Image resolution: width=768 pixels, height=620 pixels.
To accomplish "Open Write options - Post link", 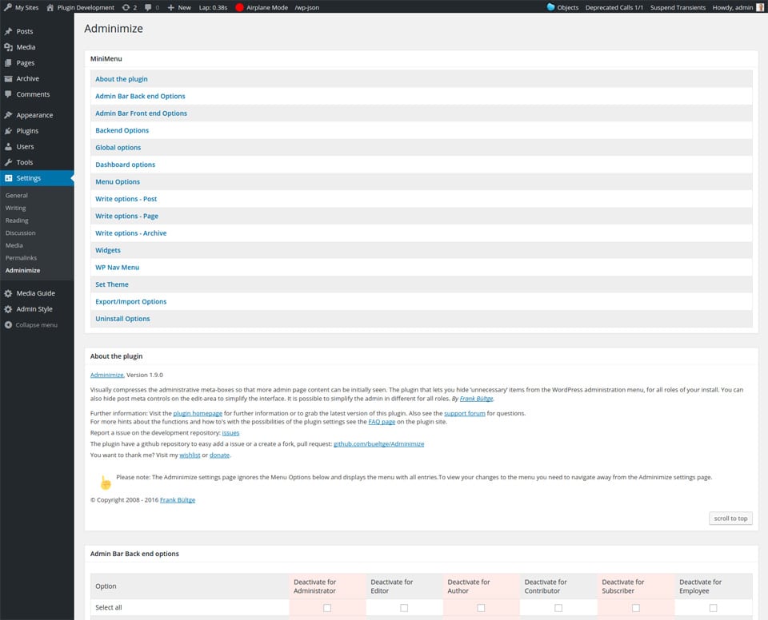I will click(126, 199).
